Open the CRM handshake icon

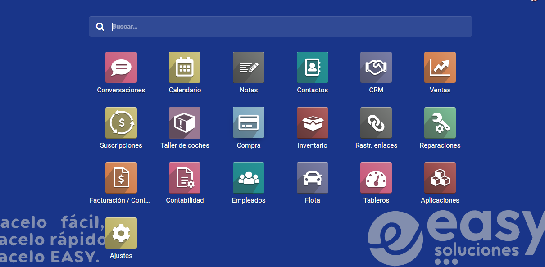(x=376, y=68)
